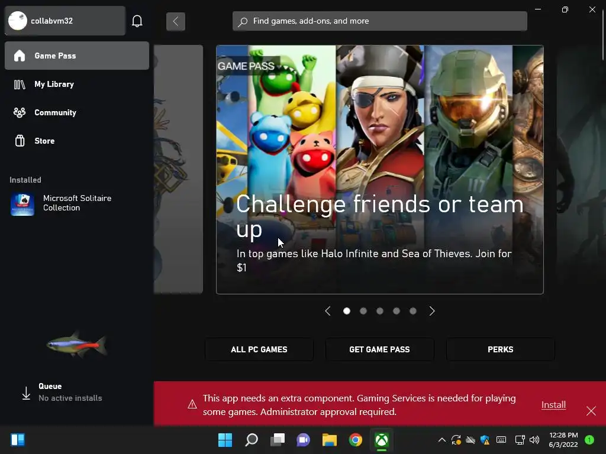Click the partially visible previous slide card
Viewport: 606px width, 454px height.
tap(178, 170)
